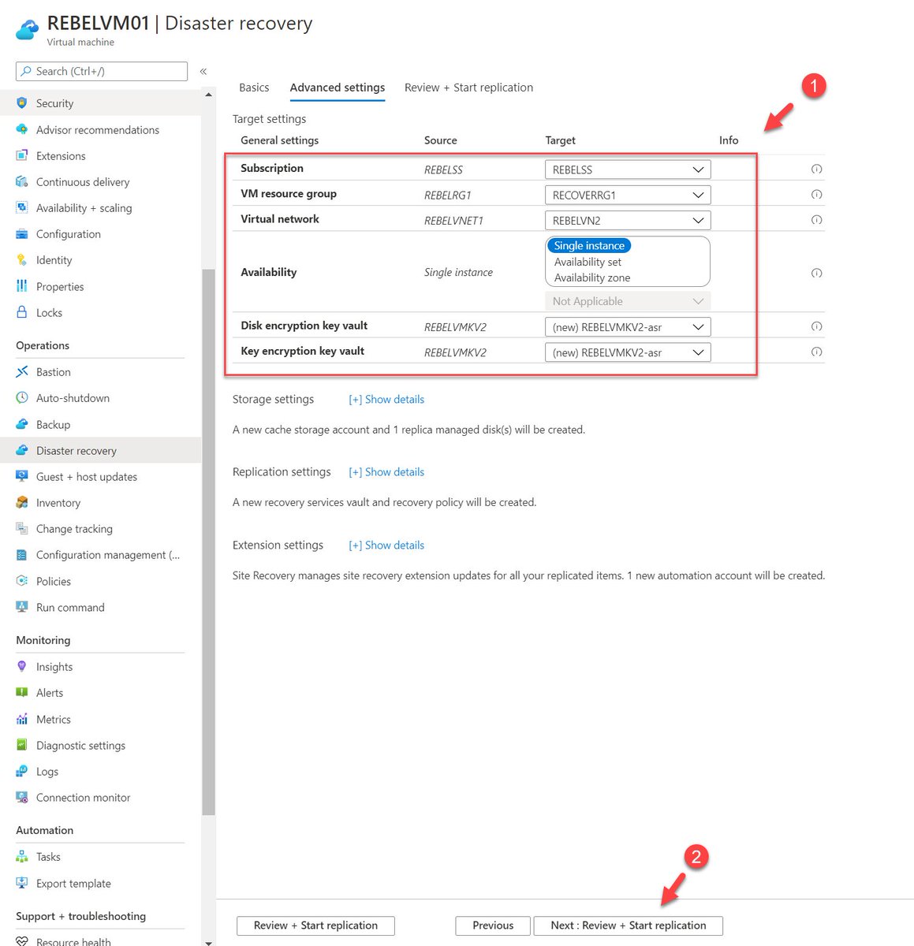Click the Inventory box icon
The height and width of the screenshot is (946, 914).
point(22,502)
